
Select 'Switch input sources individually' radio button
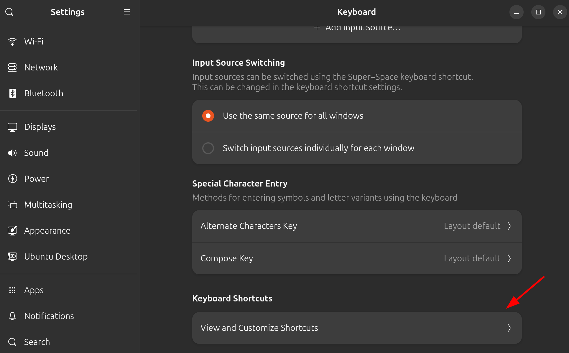point(208,148)
